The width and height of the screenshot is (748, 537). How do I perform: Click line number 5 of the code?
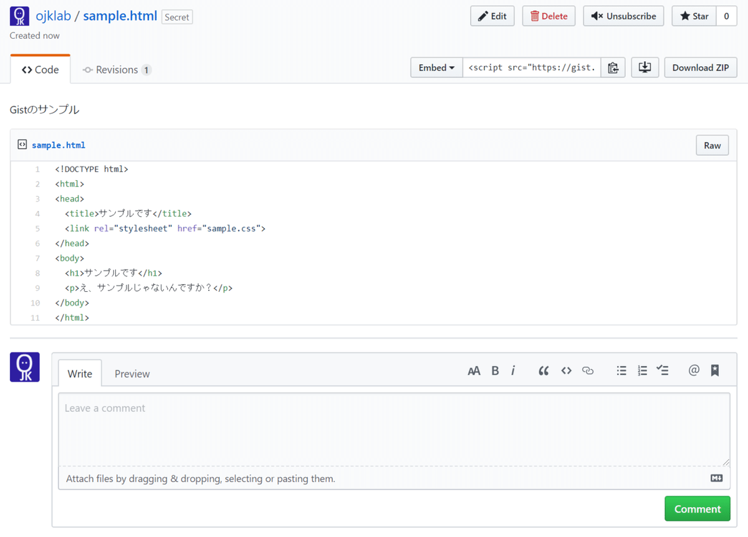(37, 228)
